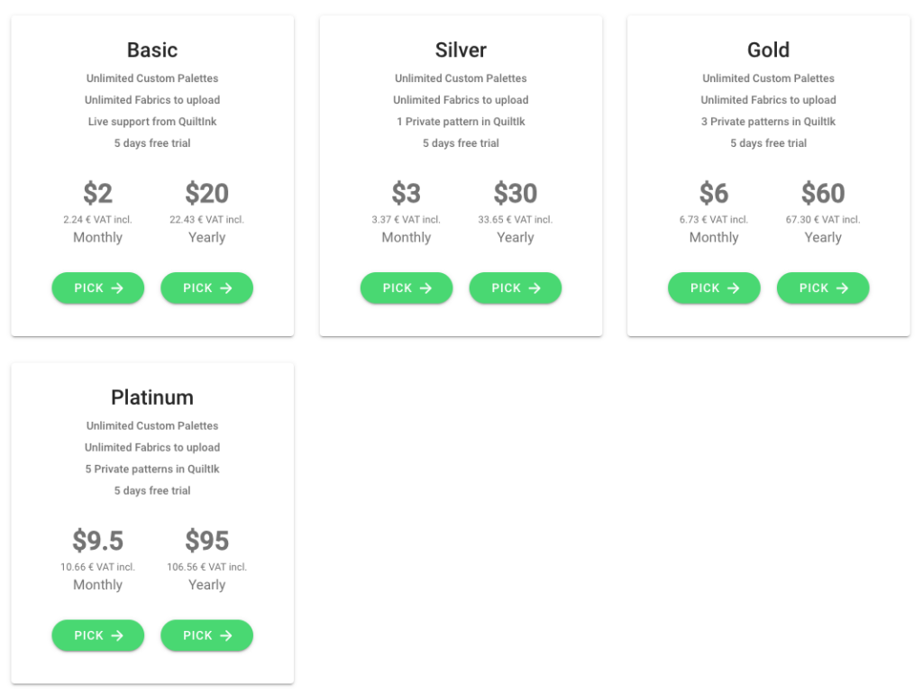Pick the Basic yearly $20 plan
The width and height of the screenshot is (923, 694).
click(x=206, y=288)
